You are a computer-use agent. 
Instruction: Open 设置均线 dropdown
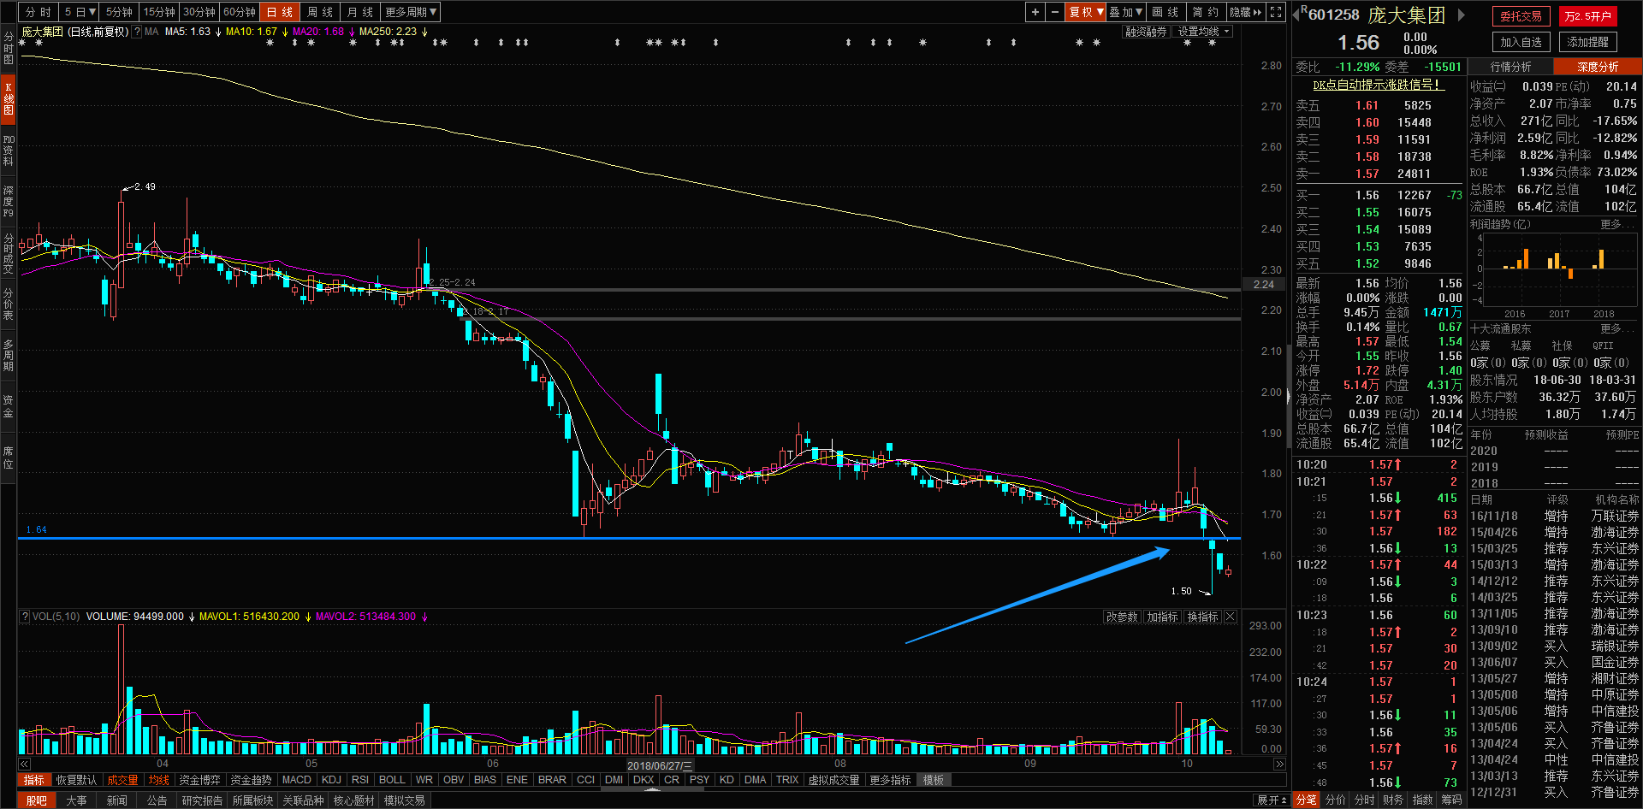1204,32
